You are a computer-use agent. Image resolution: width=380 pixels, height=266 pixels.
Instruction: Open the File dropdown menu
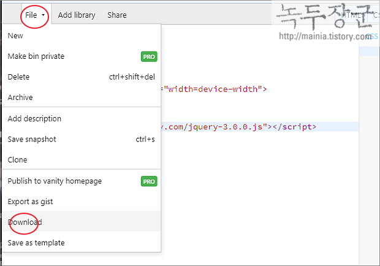point(35,15)
